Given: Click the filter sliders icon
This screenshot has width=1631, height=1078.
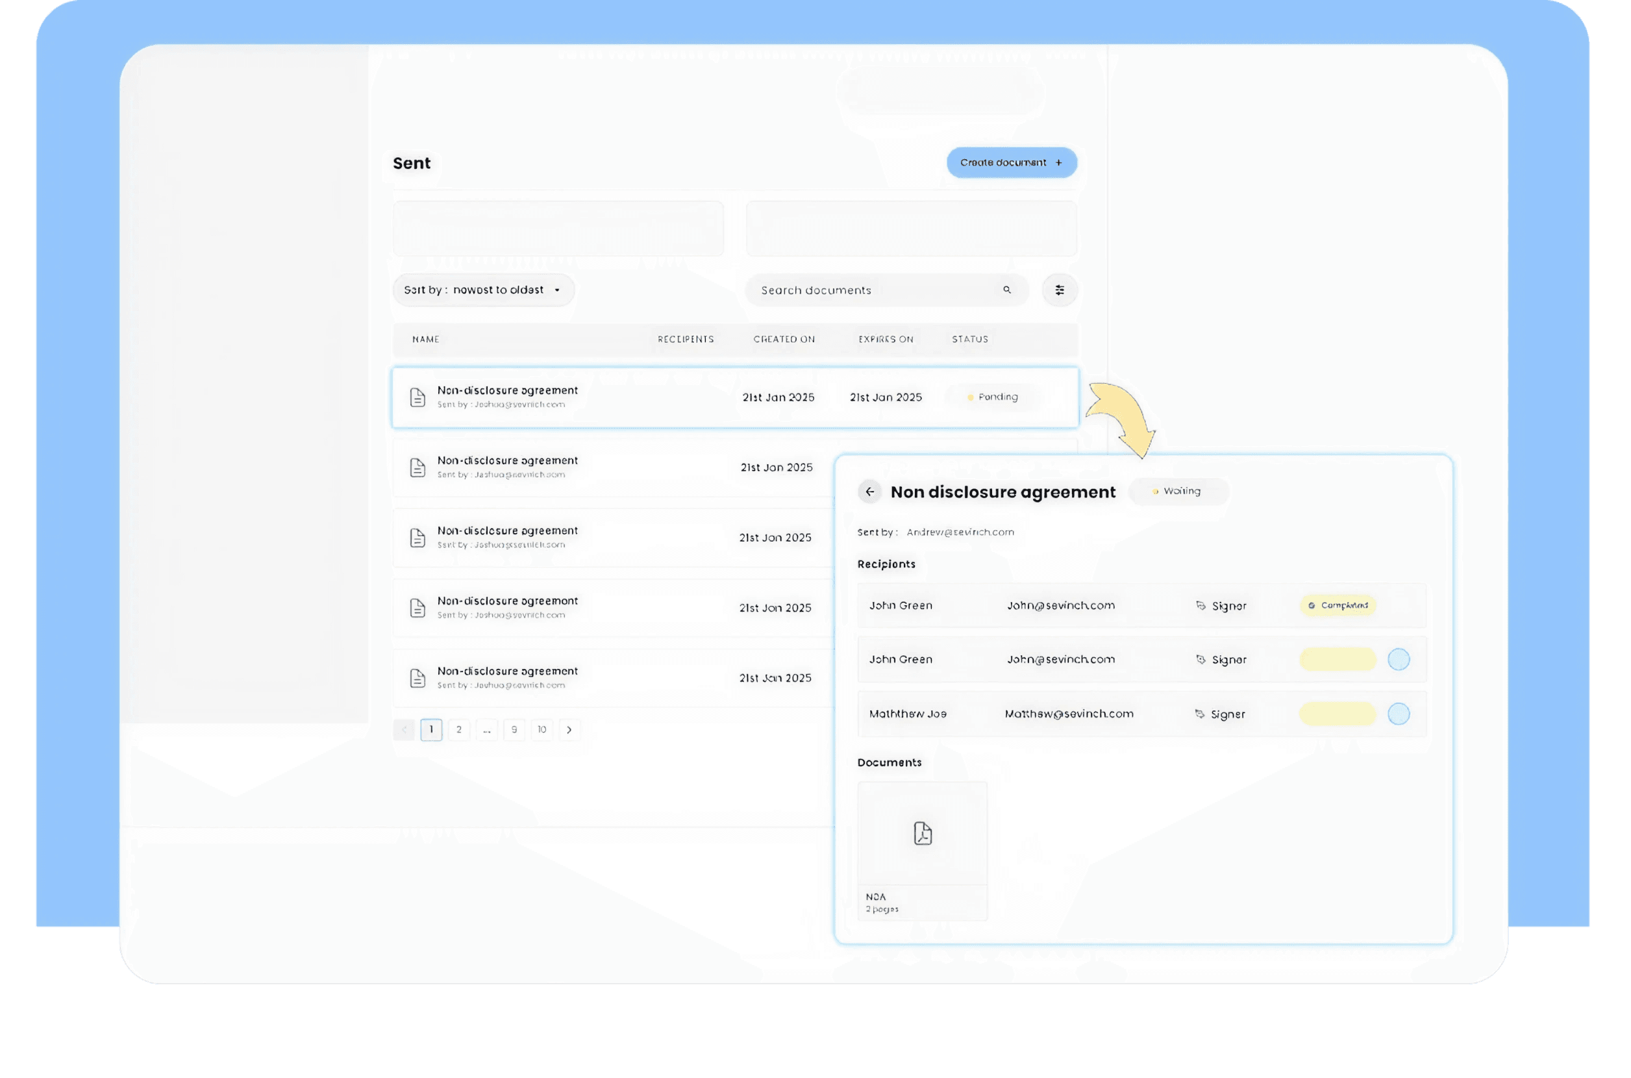Looking at the screenshot, I should 1059,290.
